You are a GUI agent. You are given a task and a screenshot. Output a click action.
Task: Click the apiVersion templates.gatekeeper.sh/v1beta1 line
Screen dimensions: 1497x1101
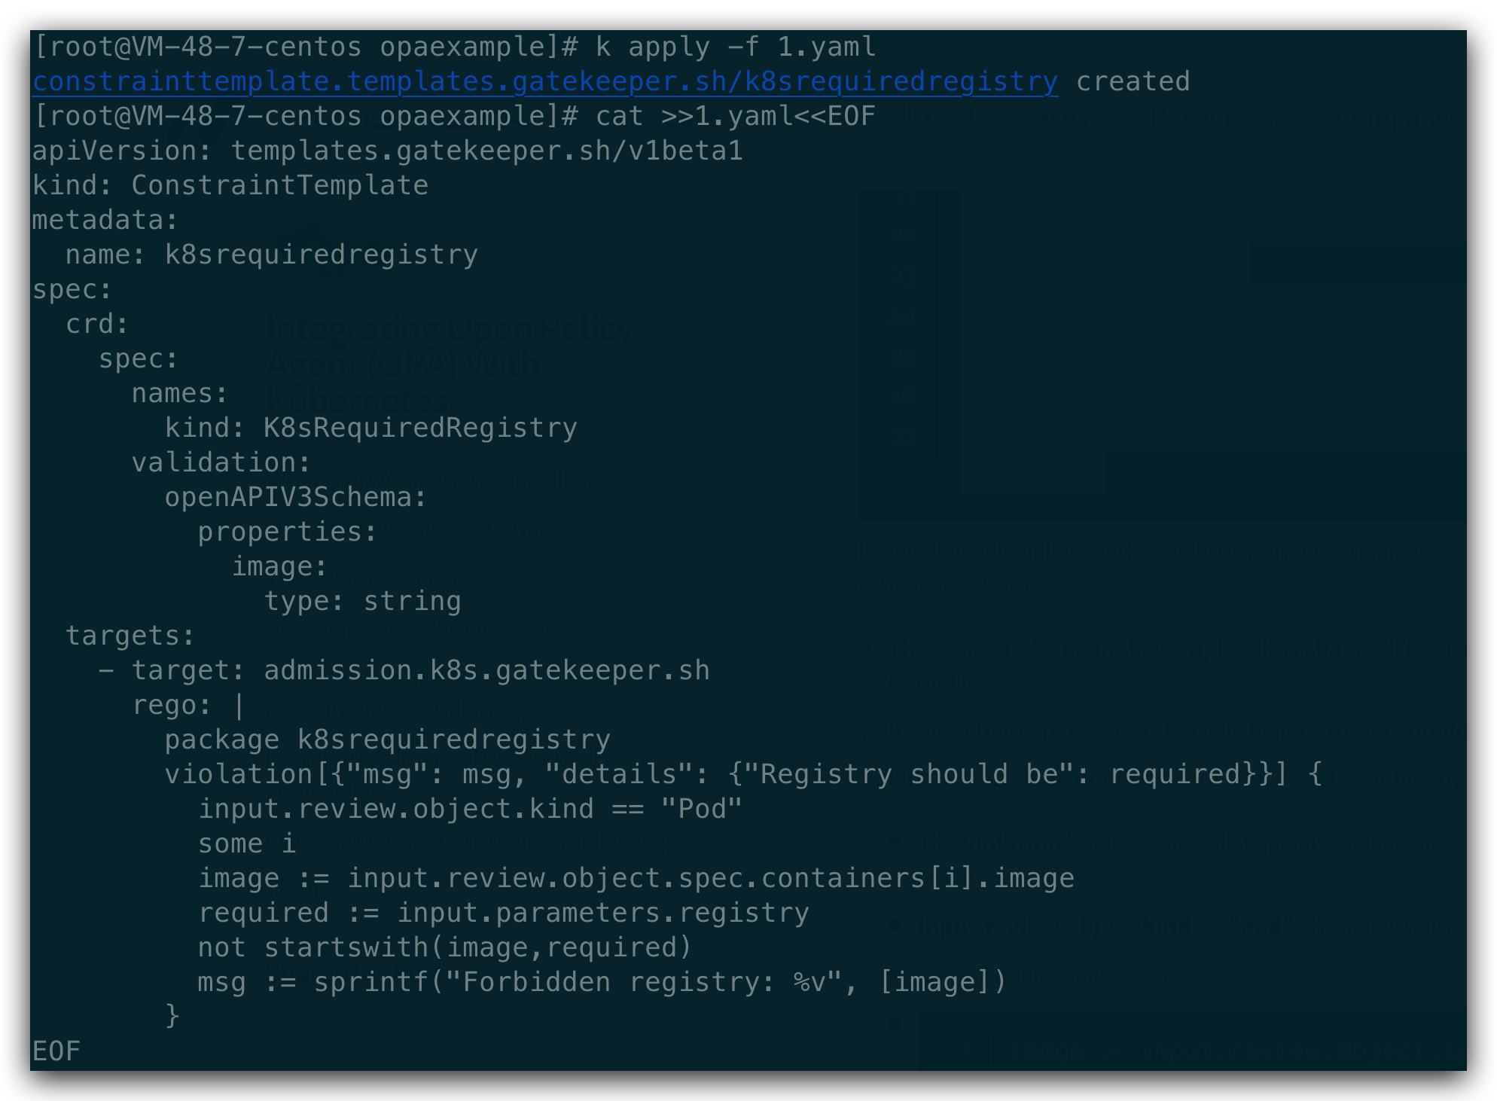tap(387, 151)
